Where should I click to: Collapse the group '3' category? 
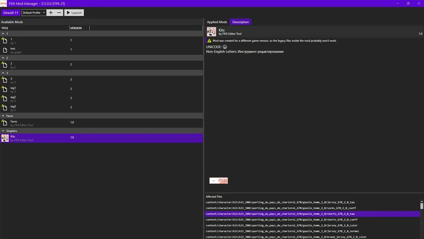[x=3, y=73]
